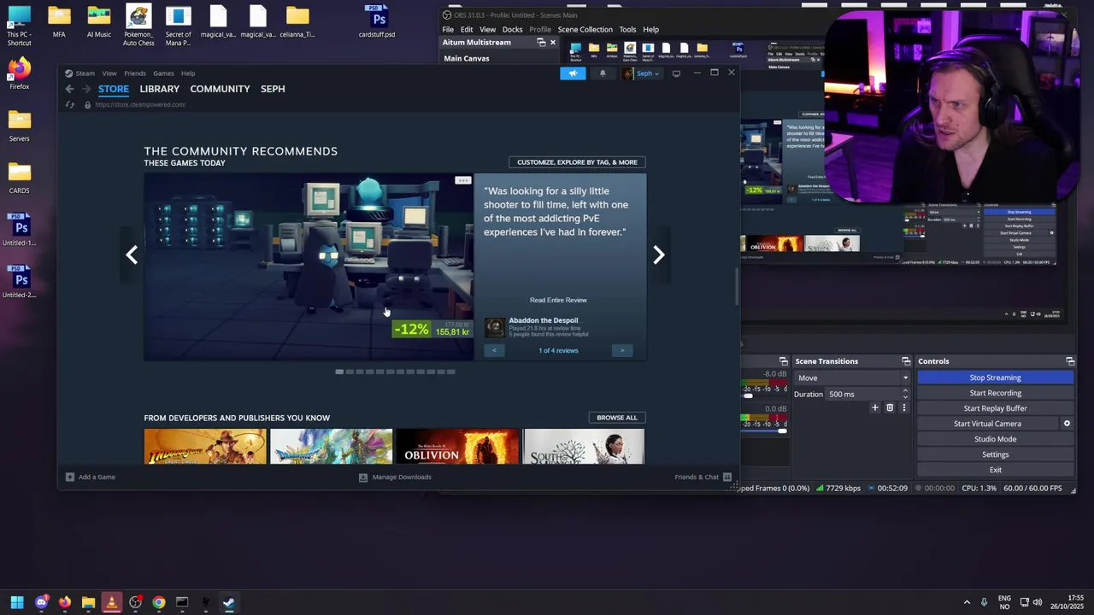The width and height of the screenshot is (1094, 615).
Task: Toggle Start Replay Buffer
Action: click(995, 408)
